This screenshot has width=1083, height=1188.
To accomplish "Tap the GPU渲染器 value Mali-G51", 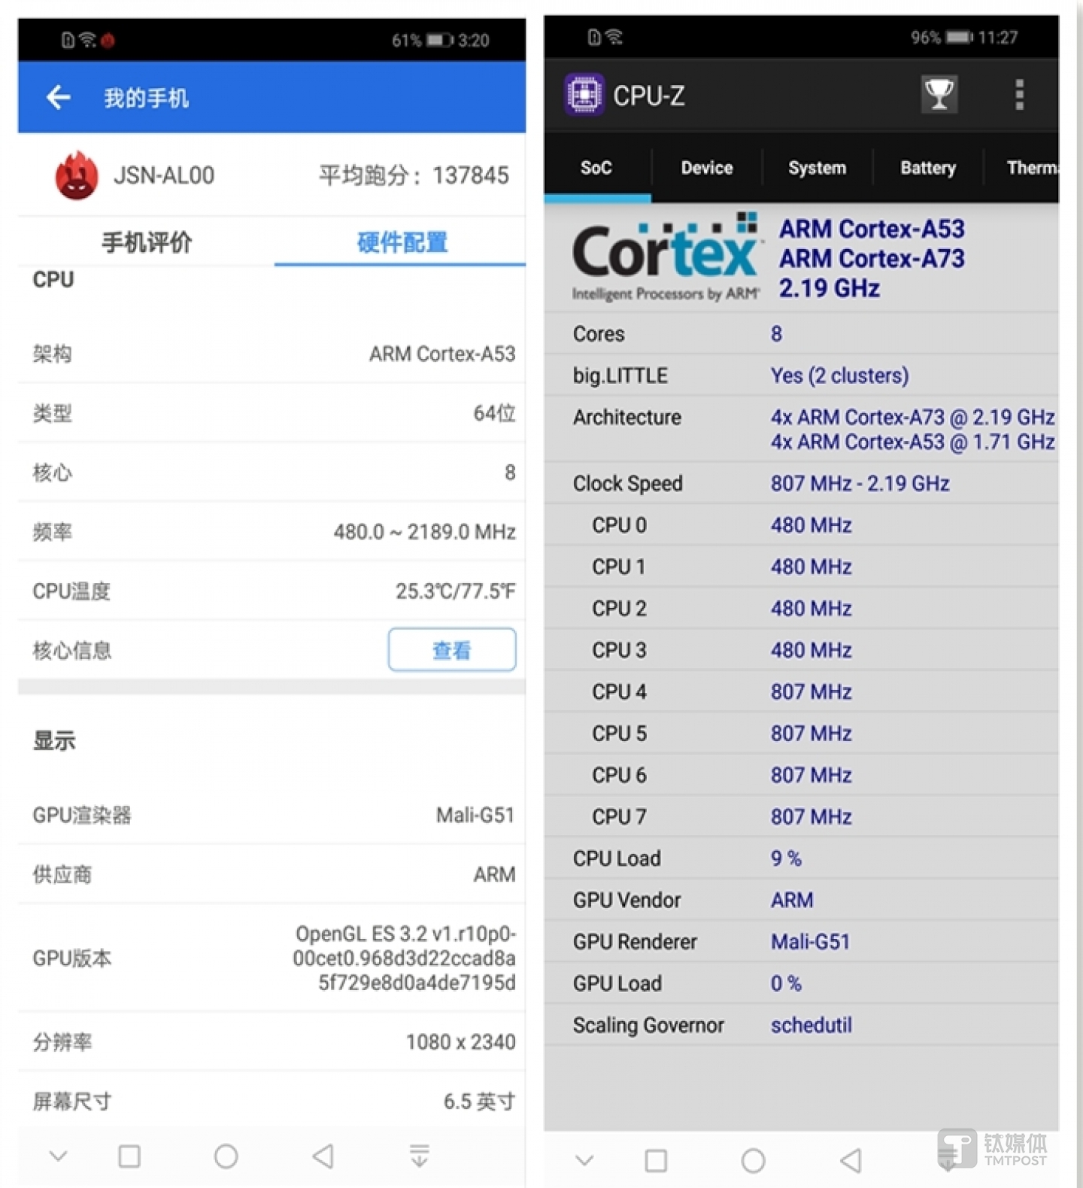I will 475,815.
